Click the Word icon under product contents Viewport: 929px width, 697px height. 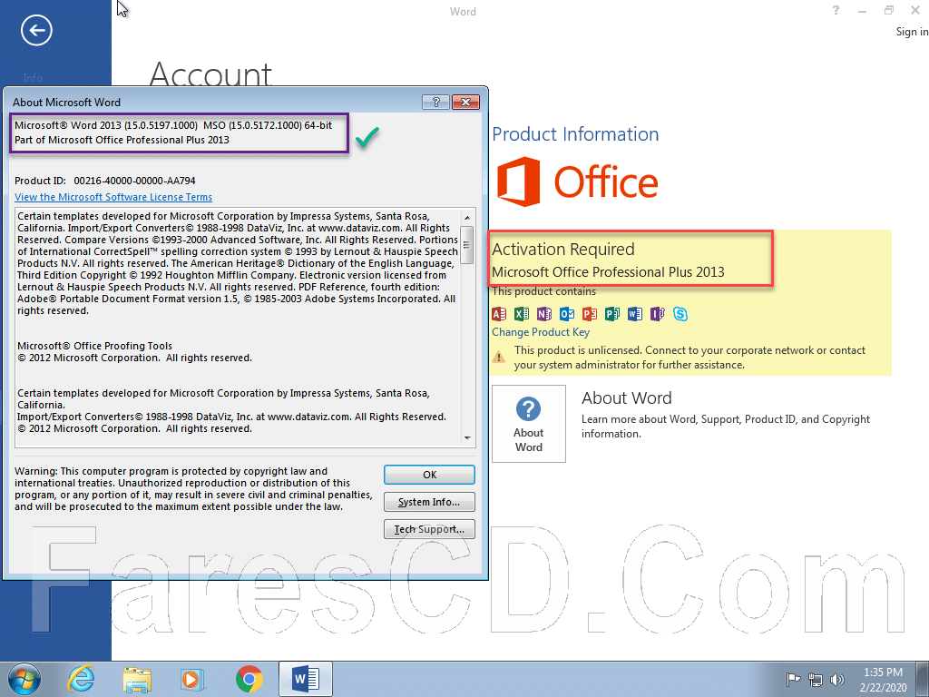634,313
